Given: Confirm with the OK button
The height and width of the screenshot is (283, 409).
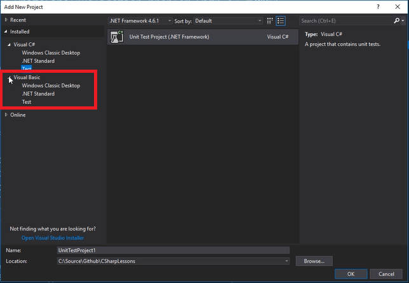Looking at the screenshot, I should tap(351, 274).
